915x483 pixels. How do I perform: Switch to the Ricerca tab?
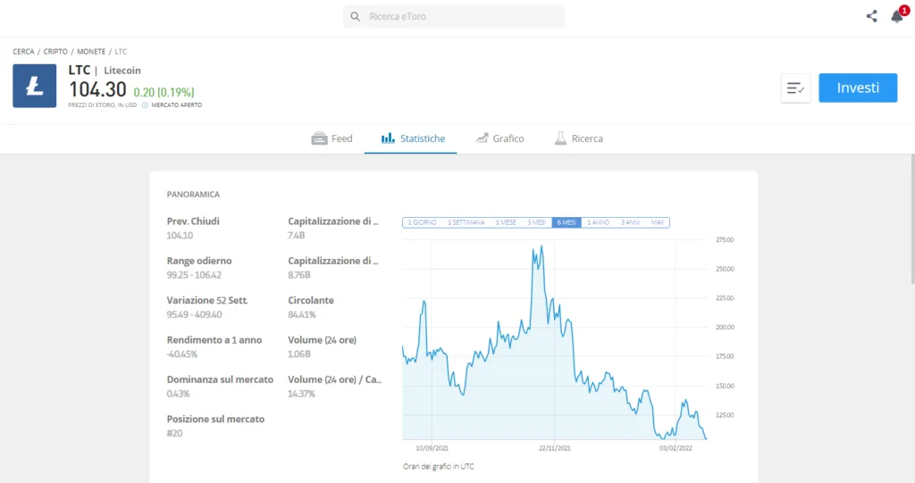(578, 138)
